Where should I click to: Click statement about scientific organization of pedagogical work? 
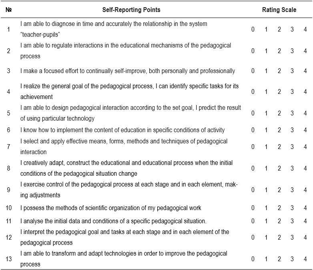pyautogui.click(x=111, y=208)
